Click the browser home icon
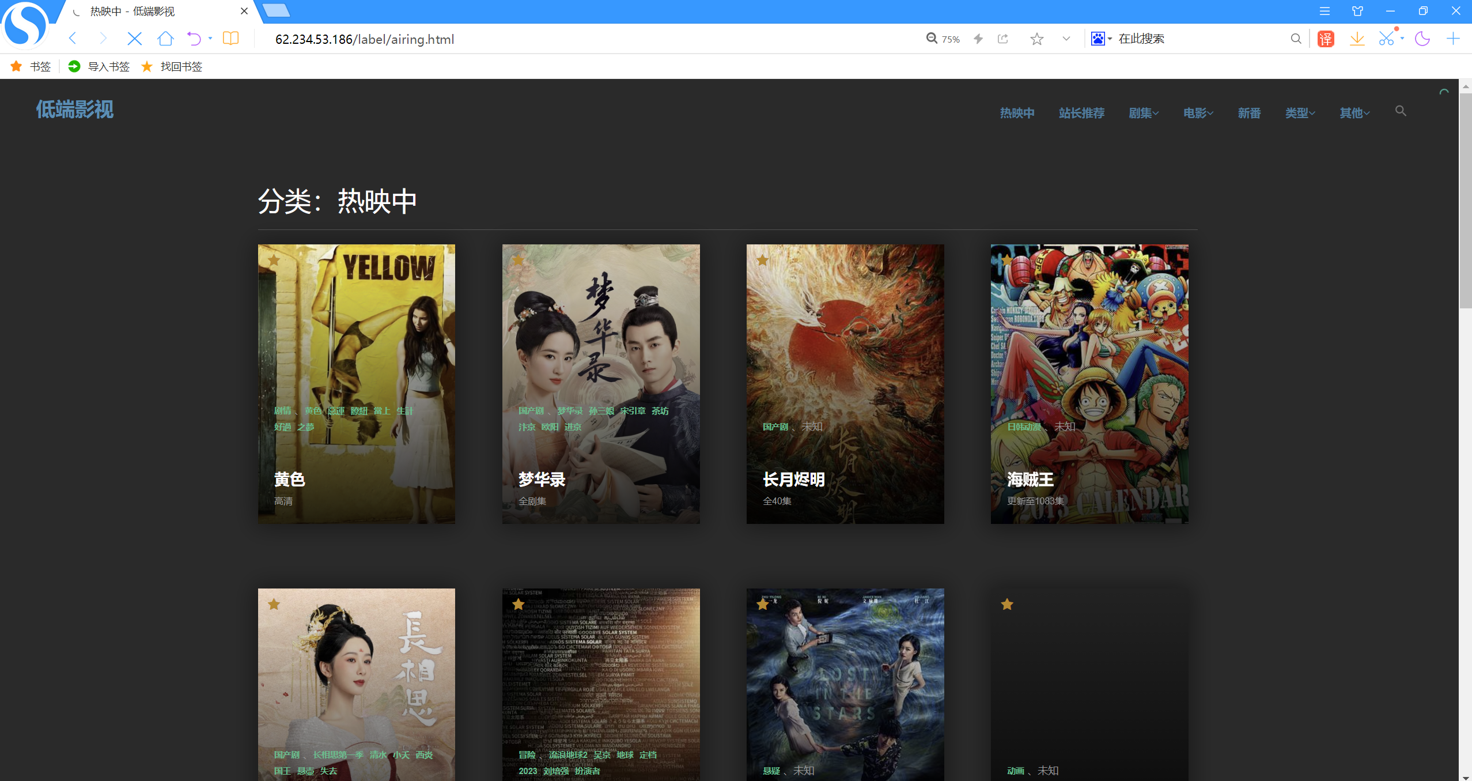The height and width of the screenshot is (781, 1472). click(x=165, y=39)
